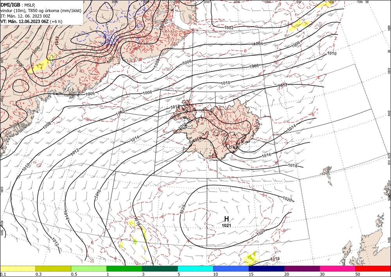Click the 1021 high-pressure value label
The width and height of the screenshot is (391, 277).
pyautogui.click(x=226, y=225)
